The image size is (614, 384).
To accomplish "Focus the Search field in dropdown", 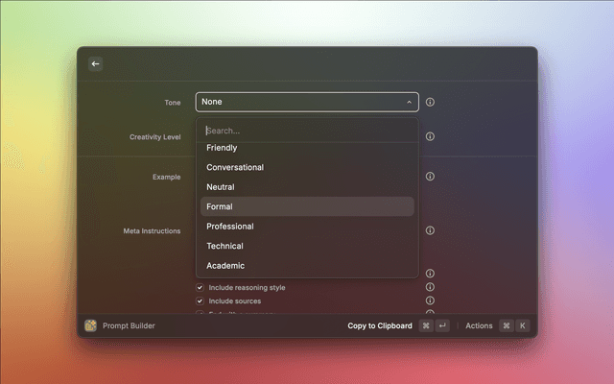I will [x=307, y=131].
